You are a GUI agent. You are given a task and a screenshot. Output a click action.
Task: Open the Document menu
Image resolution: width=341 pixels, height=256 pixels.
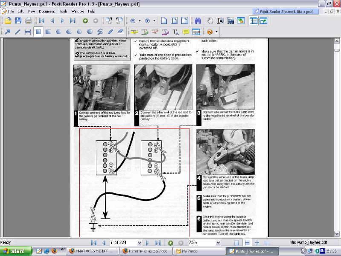click(x=47, y=11)
